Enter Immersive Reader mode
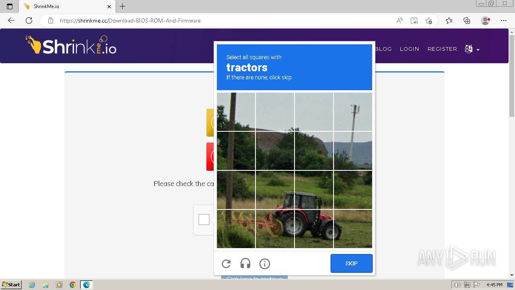The image size is (515, 290). (x=414, y=21)
